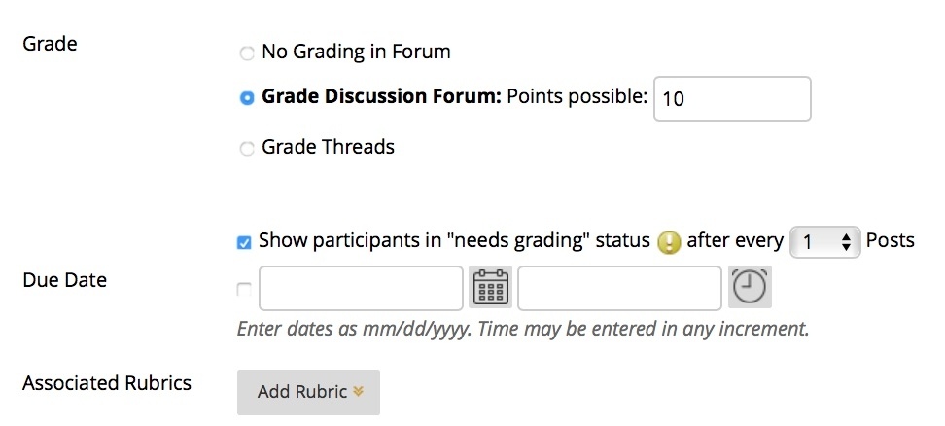Toggle Show participants in needs grading checkbox
945x426 pixels.
click(244, 242)
